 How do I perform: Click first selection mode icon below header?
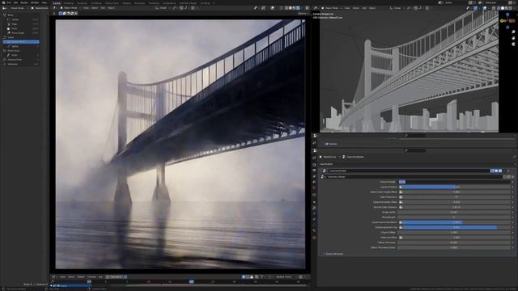pos(61,14)
